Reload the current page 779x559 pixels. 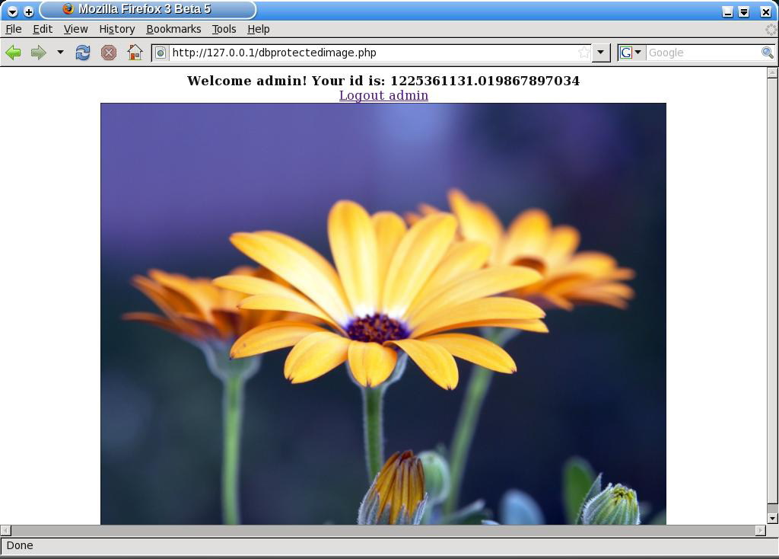click(83, 53)
